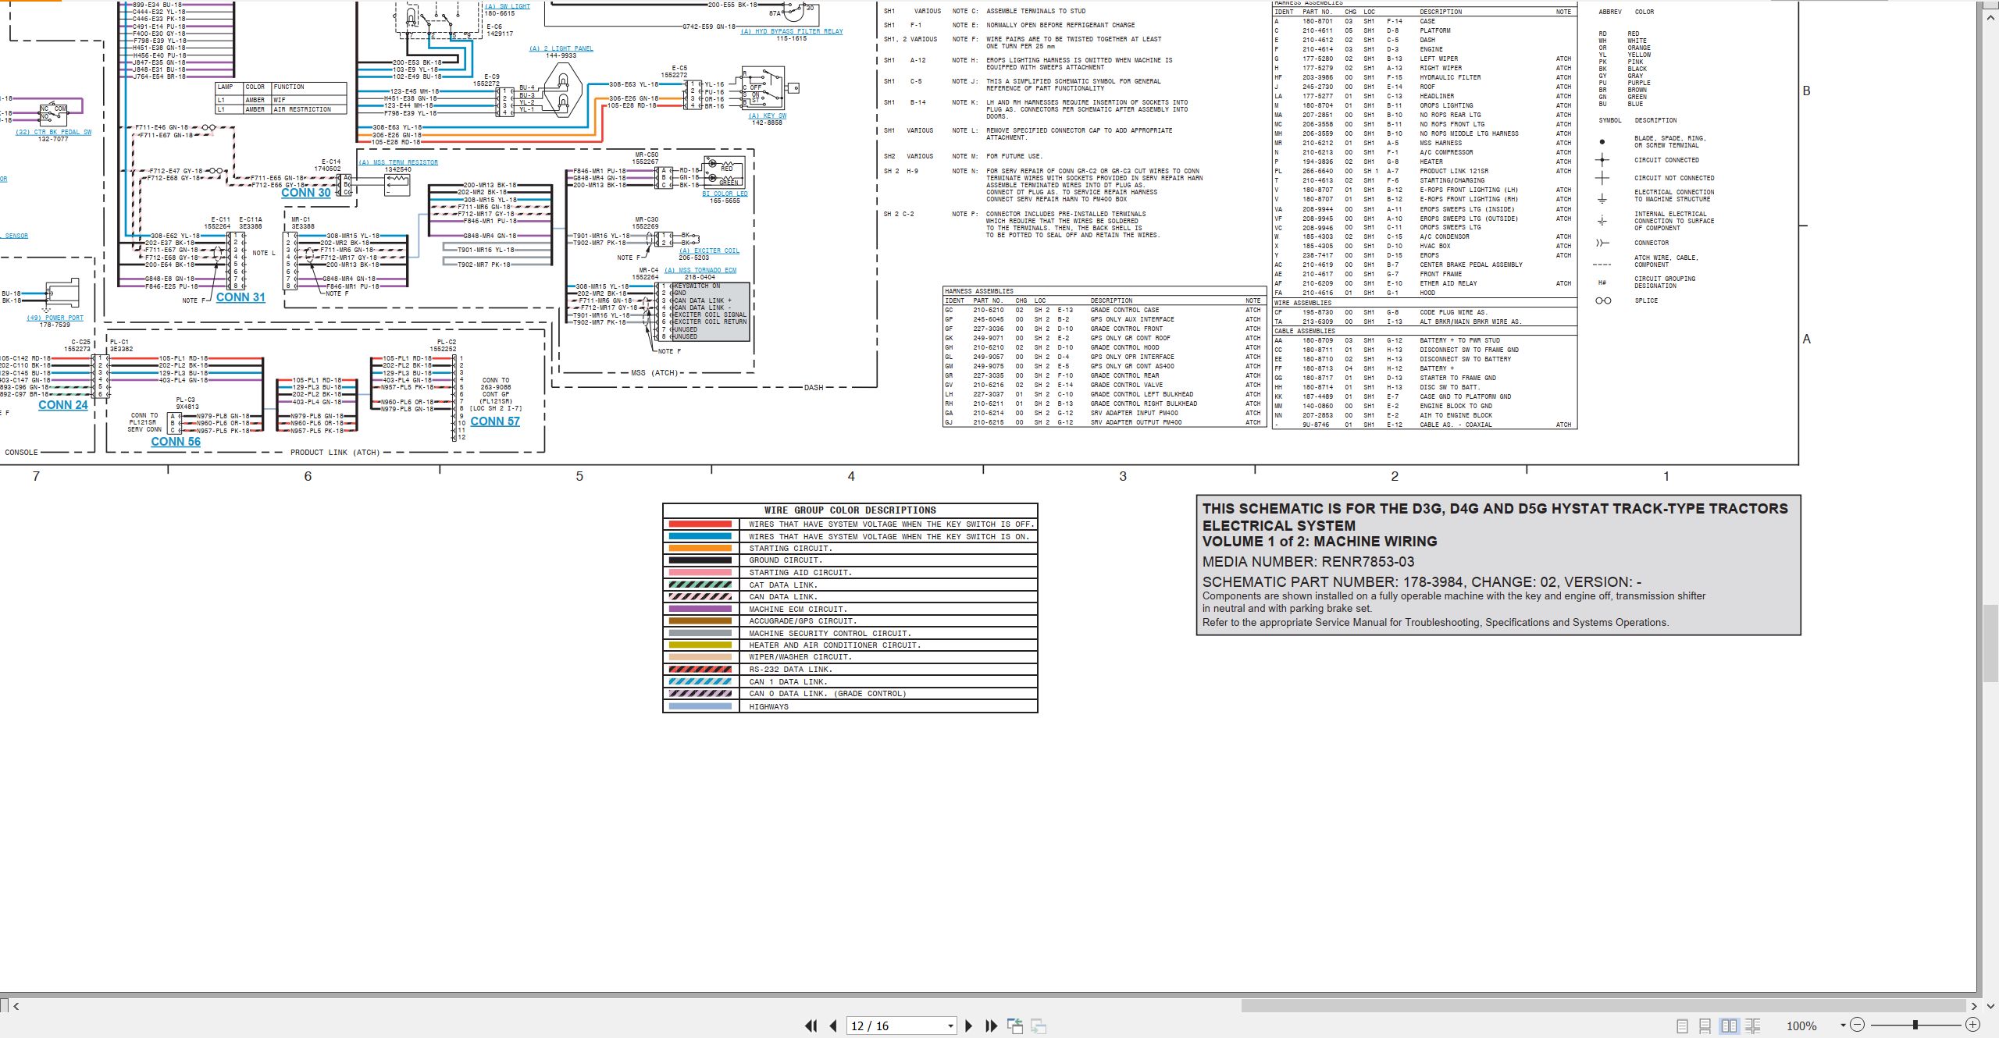Switch to continuous page view
1999x1038 pixels.
(x=1705, y=1026)
